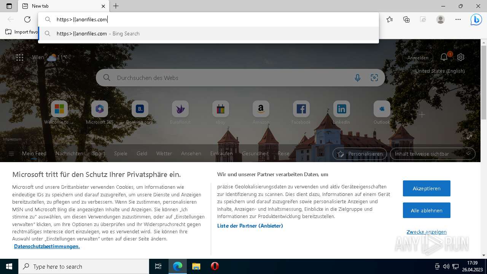Screen dimensions: 487x274
Task: Open a new tab with the plus icon
Action: click(116, 6)
